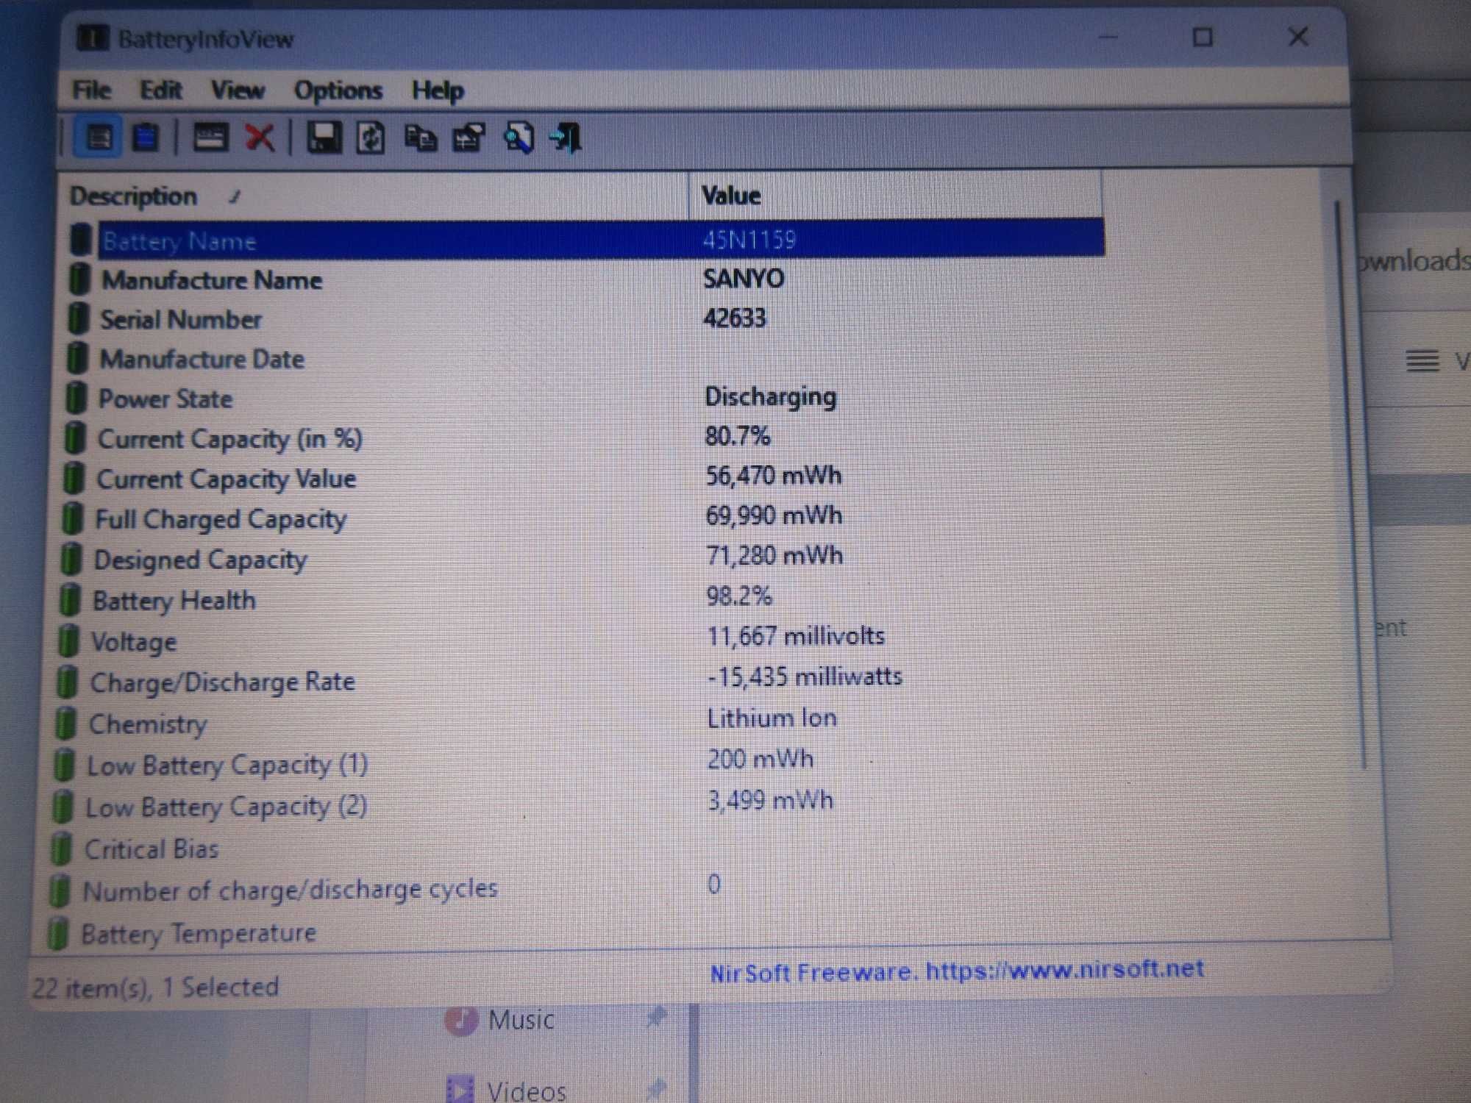The image size is (1471, 1103).
Task: Select the Manufacture Name row
Action: (x=586, y=279)
